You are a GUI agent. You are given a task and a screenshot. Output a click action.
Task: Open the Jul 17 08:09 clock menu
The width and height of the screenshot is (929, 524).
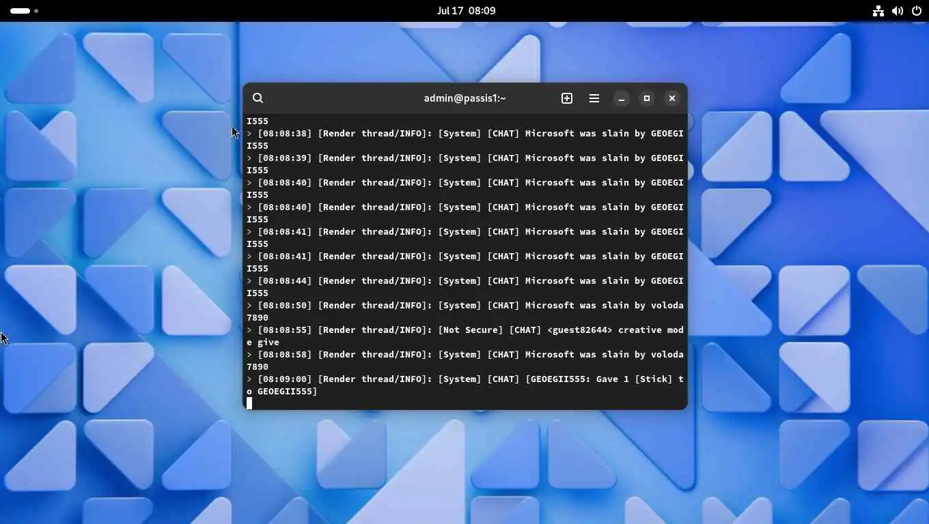467,11
